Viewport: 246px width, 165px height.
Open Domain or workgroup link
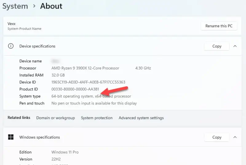56,118
